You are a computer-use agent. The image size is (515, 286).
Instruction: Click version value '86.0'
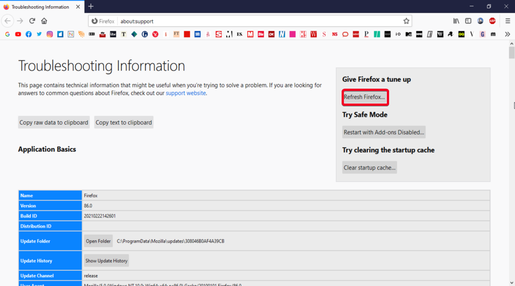pyautogui.click(x=88, y=206)
